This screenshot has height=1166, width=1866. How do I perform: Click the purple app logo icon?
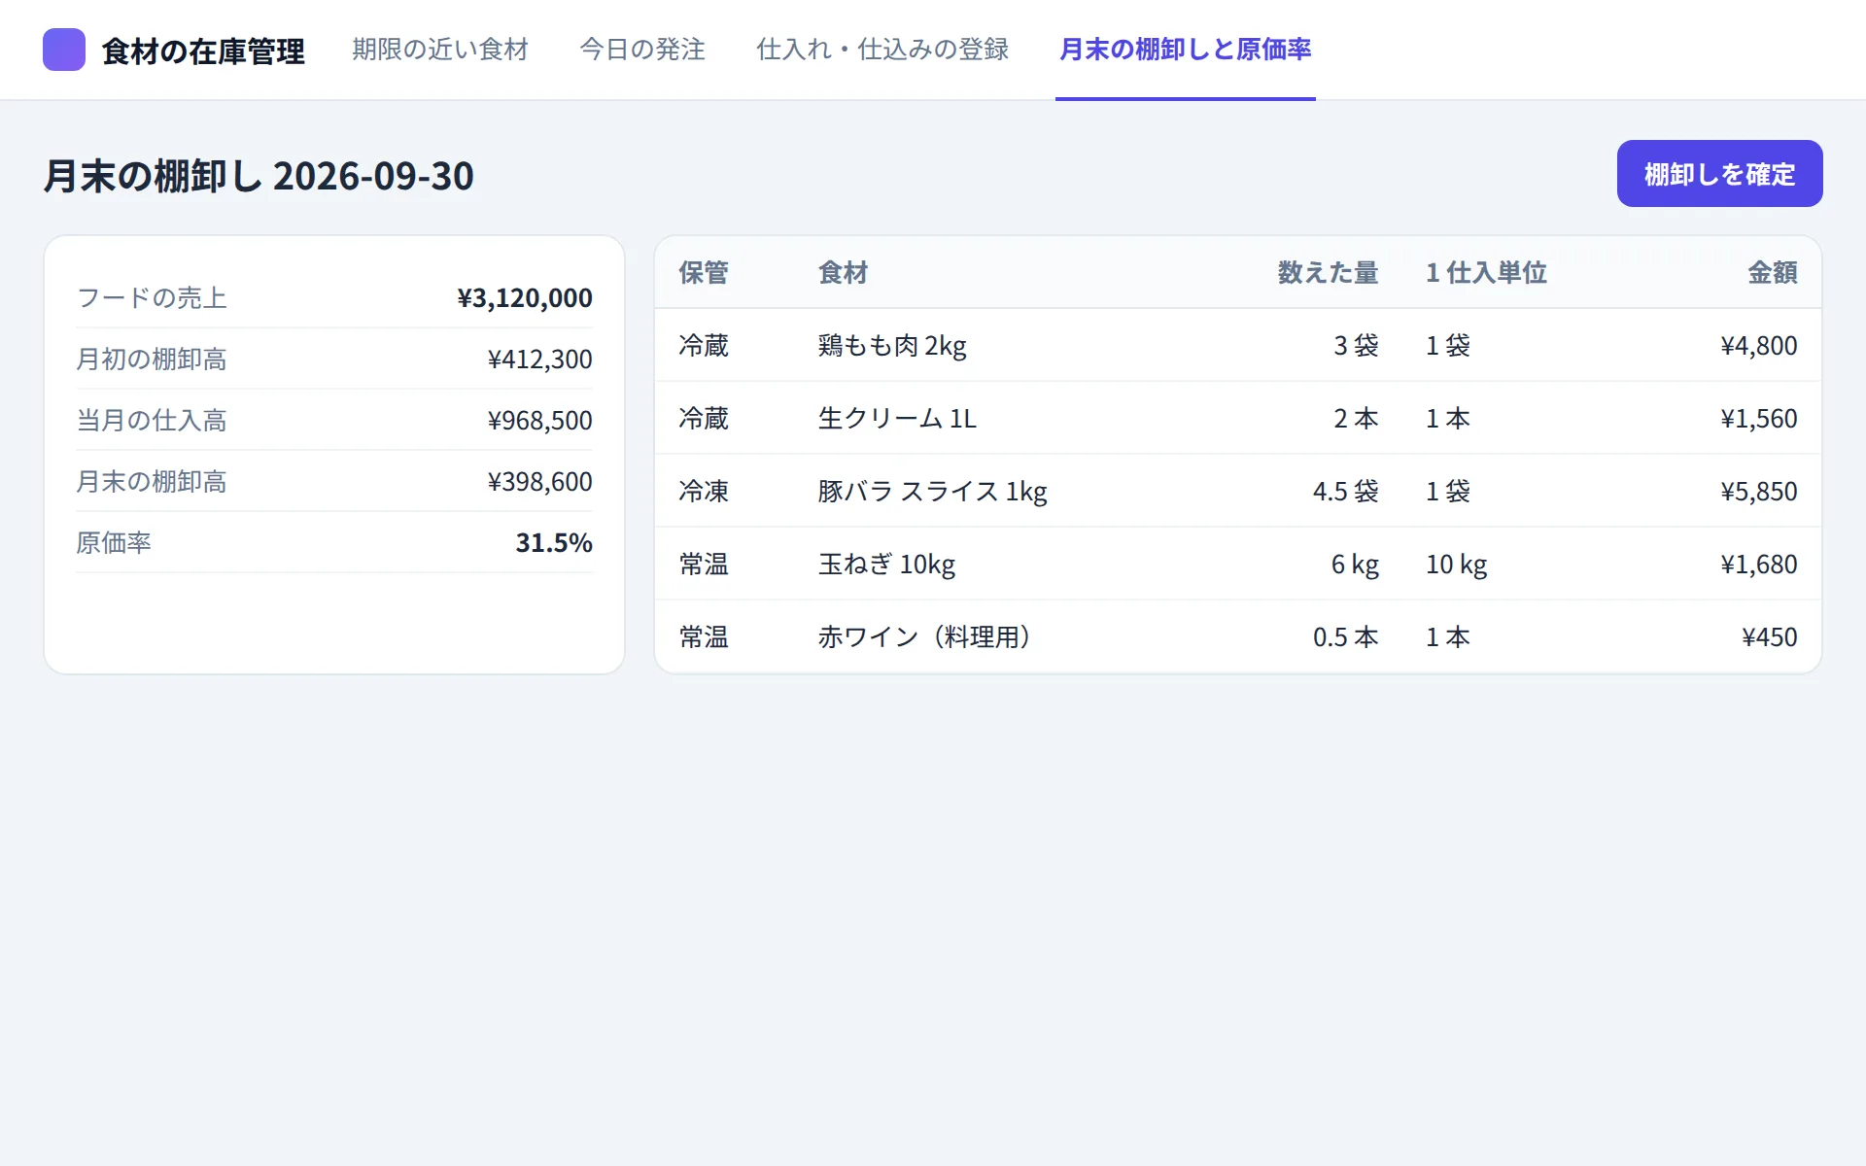[x=64, y=50]
